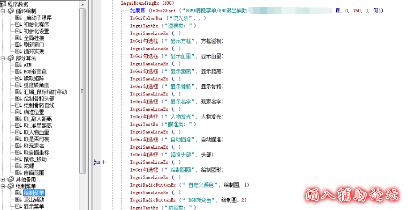Click the stack icon beside 循环绘制
408x210 pixels.
click(x=11, y=11)
